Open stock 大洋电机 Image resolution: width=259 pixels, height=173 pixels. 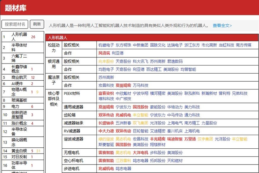click(141, 153)
